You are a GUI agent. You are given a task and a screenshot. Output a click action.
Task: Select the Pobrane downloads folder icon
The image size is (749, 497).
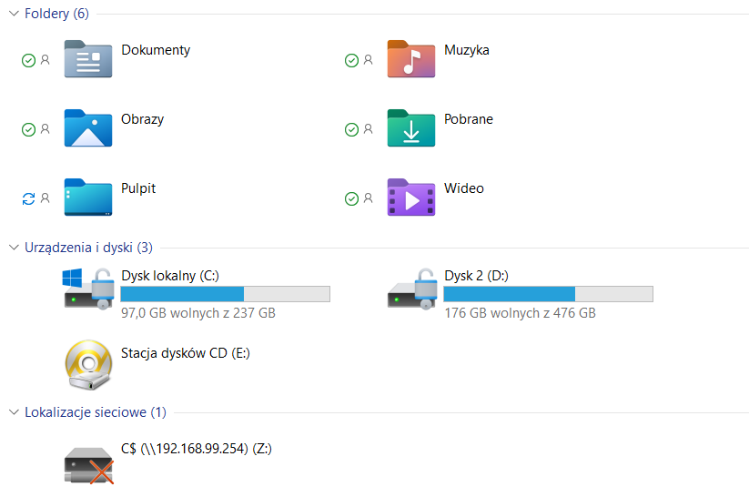point(411,128)
